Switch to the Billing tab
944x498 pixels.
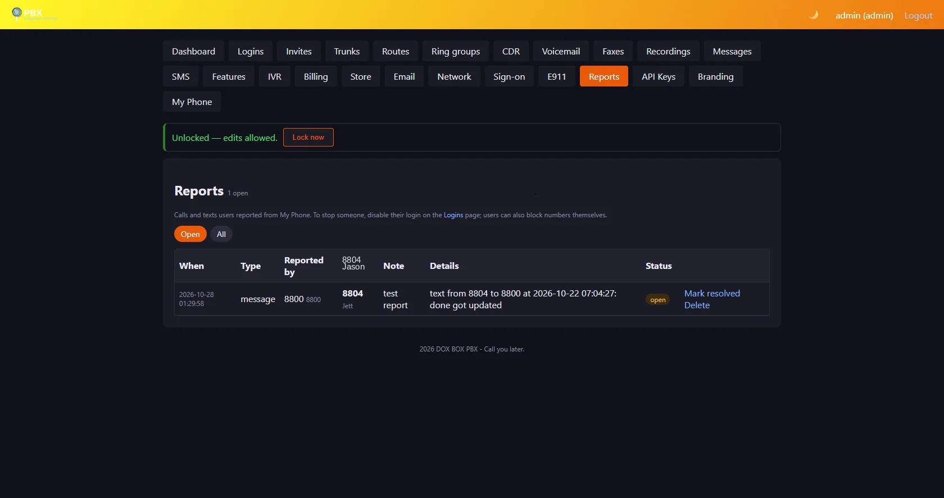pos(316,76)
